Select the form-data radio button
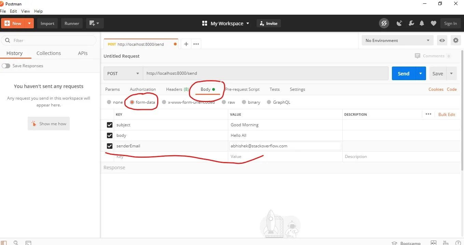The width and height of the screenshot is (464, 245). [132, 102]
